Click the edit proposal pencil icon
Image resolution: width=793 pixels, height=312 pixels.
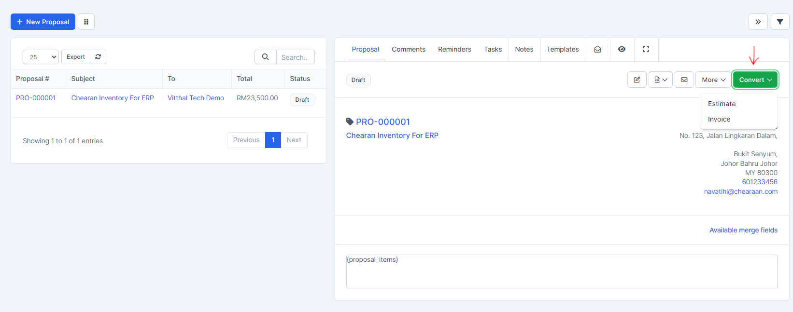637,80
